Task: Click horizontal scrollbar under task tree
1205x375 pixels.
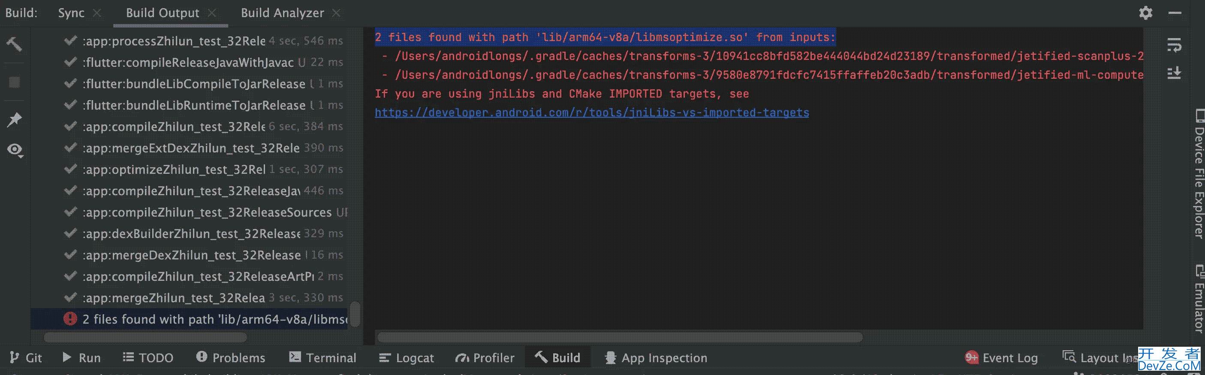Action: (x=145, y=337)
